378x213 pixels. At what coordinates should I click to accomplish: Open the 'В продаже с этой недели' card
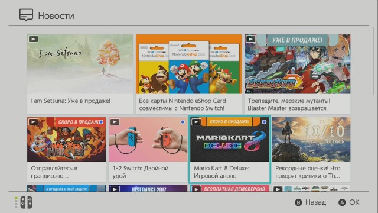[67, 188]
